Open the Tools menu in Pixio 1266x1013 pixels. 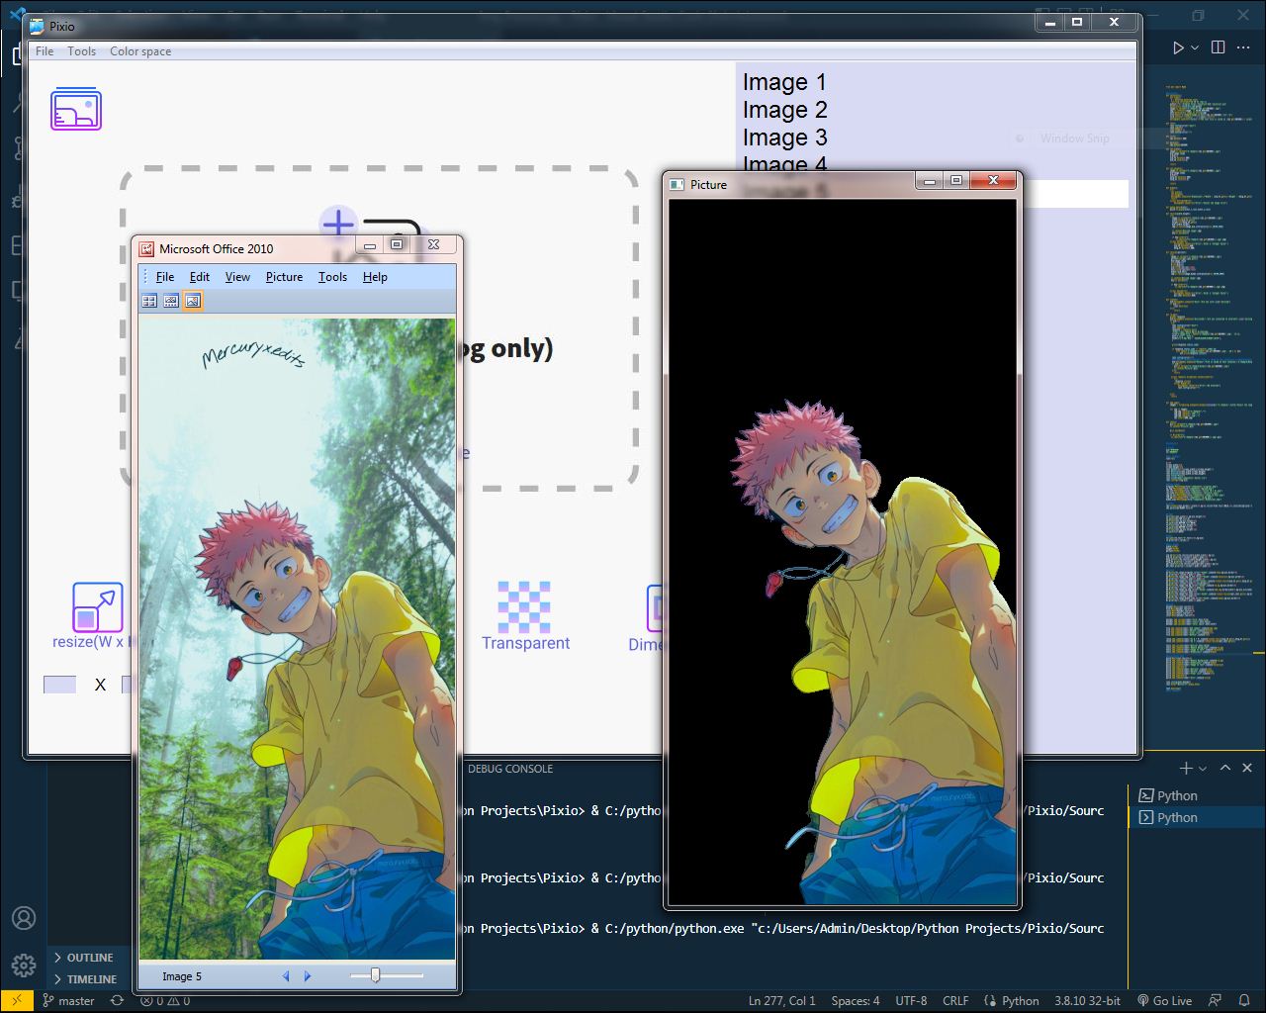click(81, 51)
